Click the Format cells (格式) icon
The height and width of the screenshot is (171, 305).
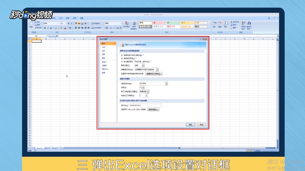tap(225, 23)
